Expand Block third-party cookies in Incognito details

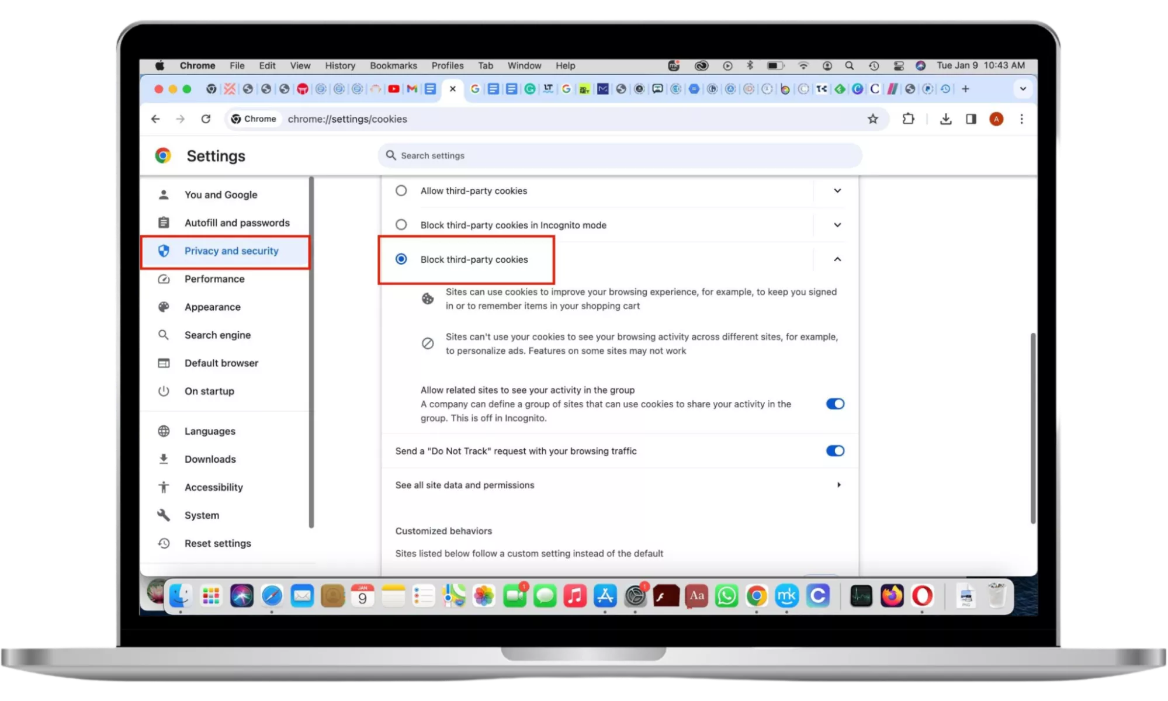837,225
